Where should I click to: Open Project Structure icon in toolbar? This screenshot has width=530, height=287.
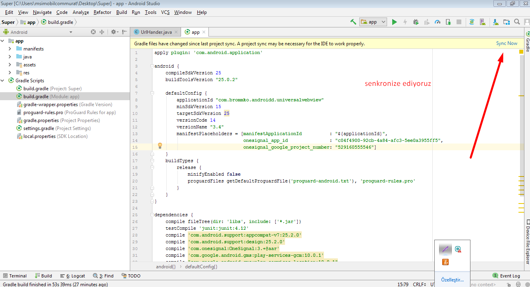(x=507, y=22)
